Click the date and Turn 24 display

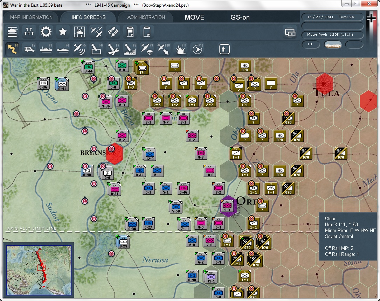pyautogui.click(x=332, y=17)
